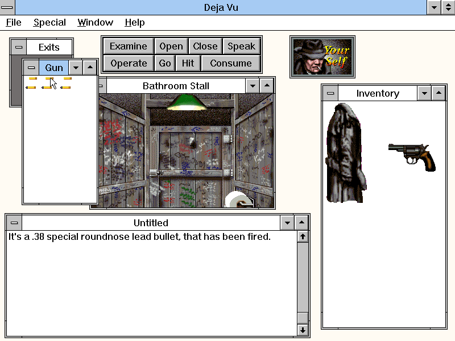
Task: Click the Your Self detective portrait
Action: pos(322,57)
